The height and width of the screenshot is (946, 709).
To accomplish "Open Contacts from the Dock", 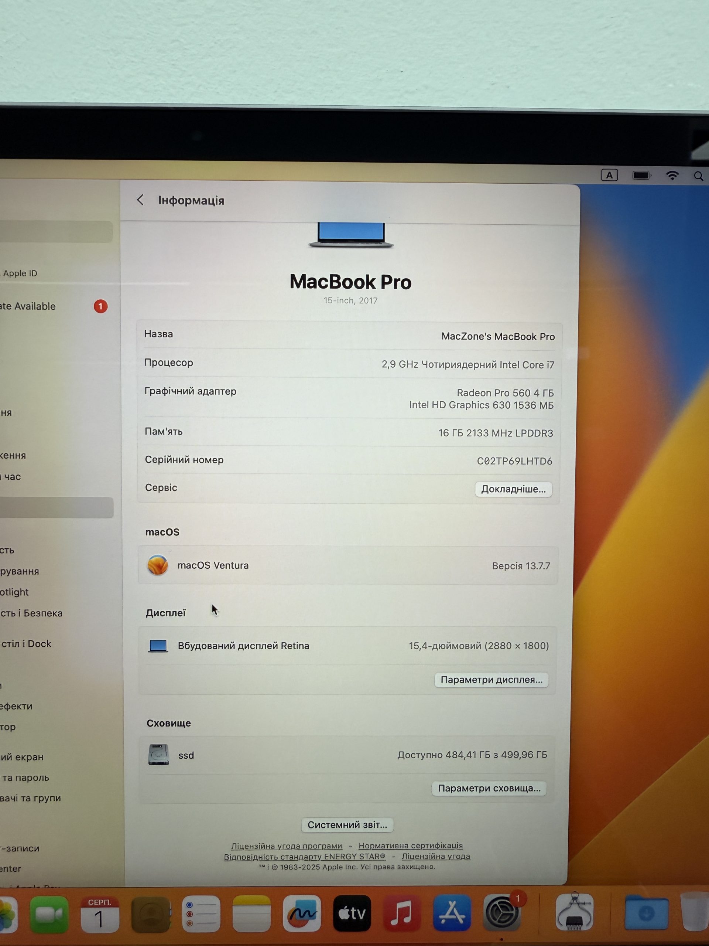I will tap(150, 914).
